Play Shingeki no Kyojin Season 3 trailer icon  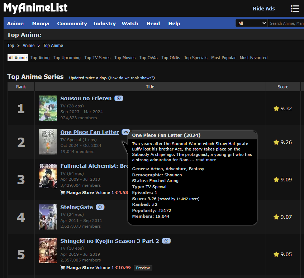[x=166, y=241]
